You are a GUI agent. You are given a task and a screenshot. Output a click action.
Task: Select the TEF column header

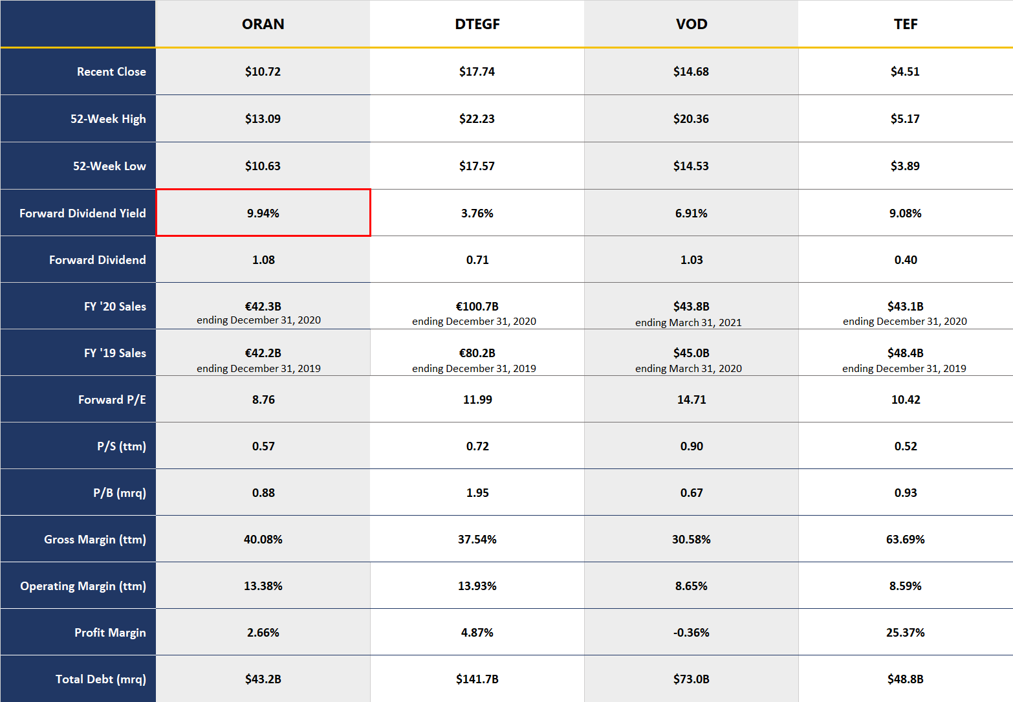click(906, 24)
